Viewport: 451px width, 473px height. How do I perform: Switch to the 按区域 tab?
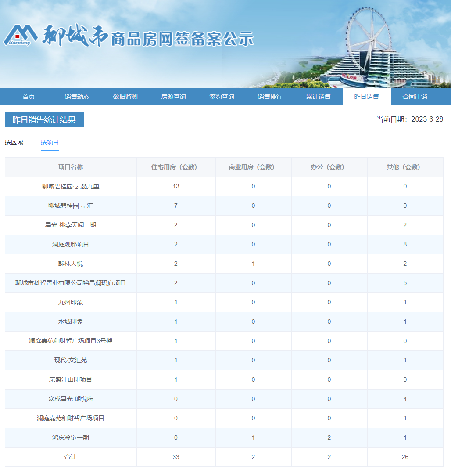click(x=14, y=142)
